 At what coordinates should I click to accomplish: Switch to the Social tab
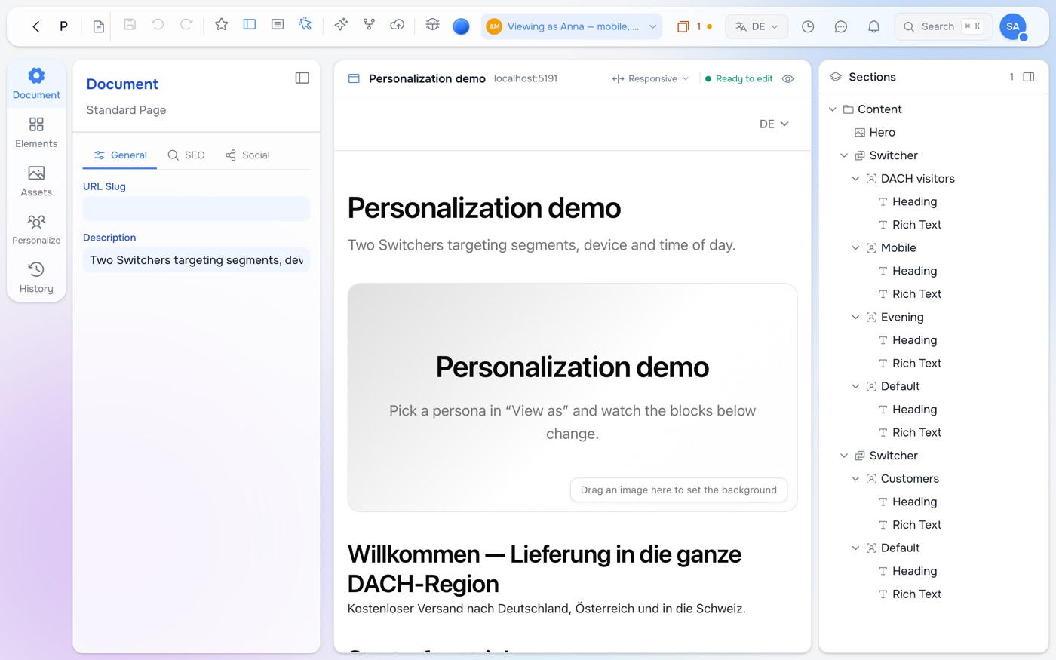(247, 155)
